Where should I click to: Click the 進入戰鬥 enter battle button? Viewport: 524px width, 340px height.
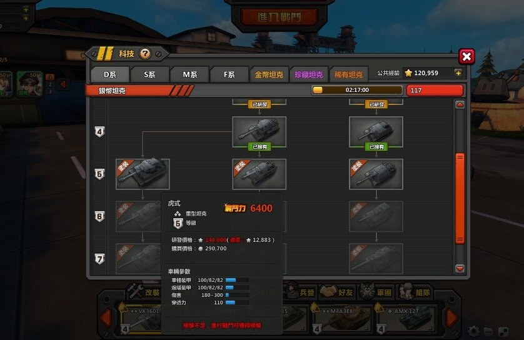click(x=279, y=17)
